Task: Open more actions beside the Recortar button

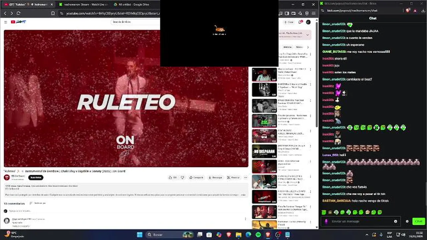Action: (246, 178)
